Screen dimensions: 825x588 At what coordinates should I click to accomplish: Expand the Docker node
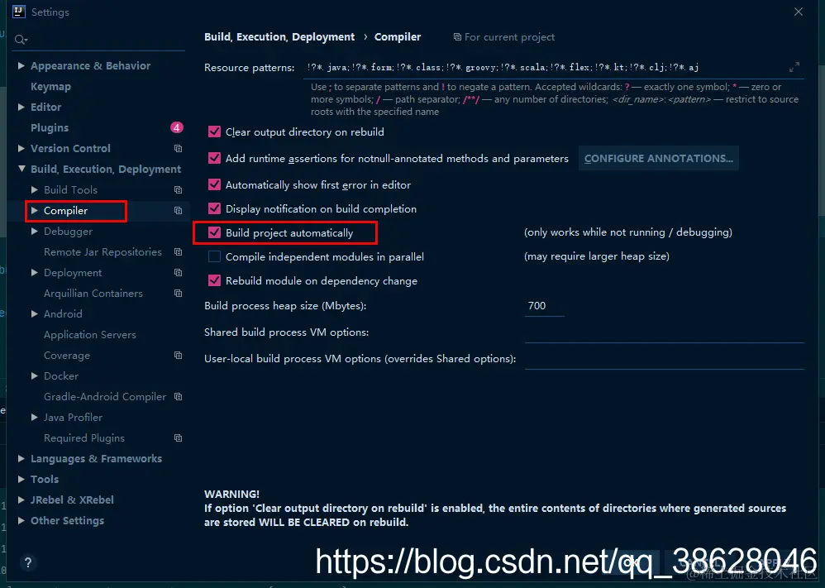tap(34, 375)
